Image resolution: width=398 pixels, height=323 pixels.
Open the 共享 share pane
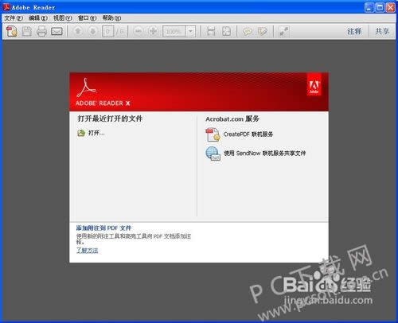(382, 31)
